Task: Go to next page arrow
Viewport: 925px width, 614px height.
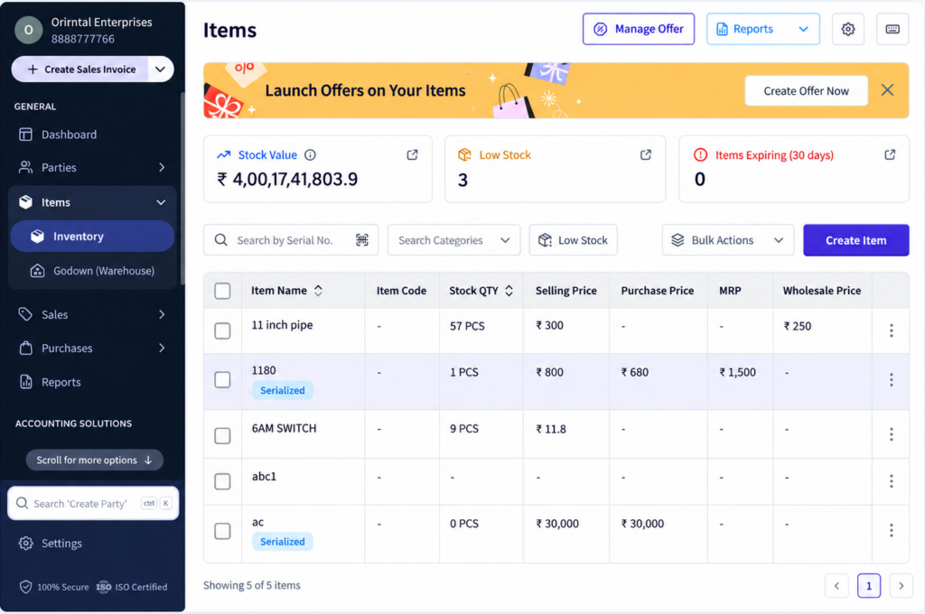Action: coord(901,586)
